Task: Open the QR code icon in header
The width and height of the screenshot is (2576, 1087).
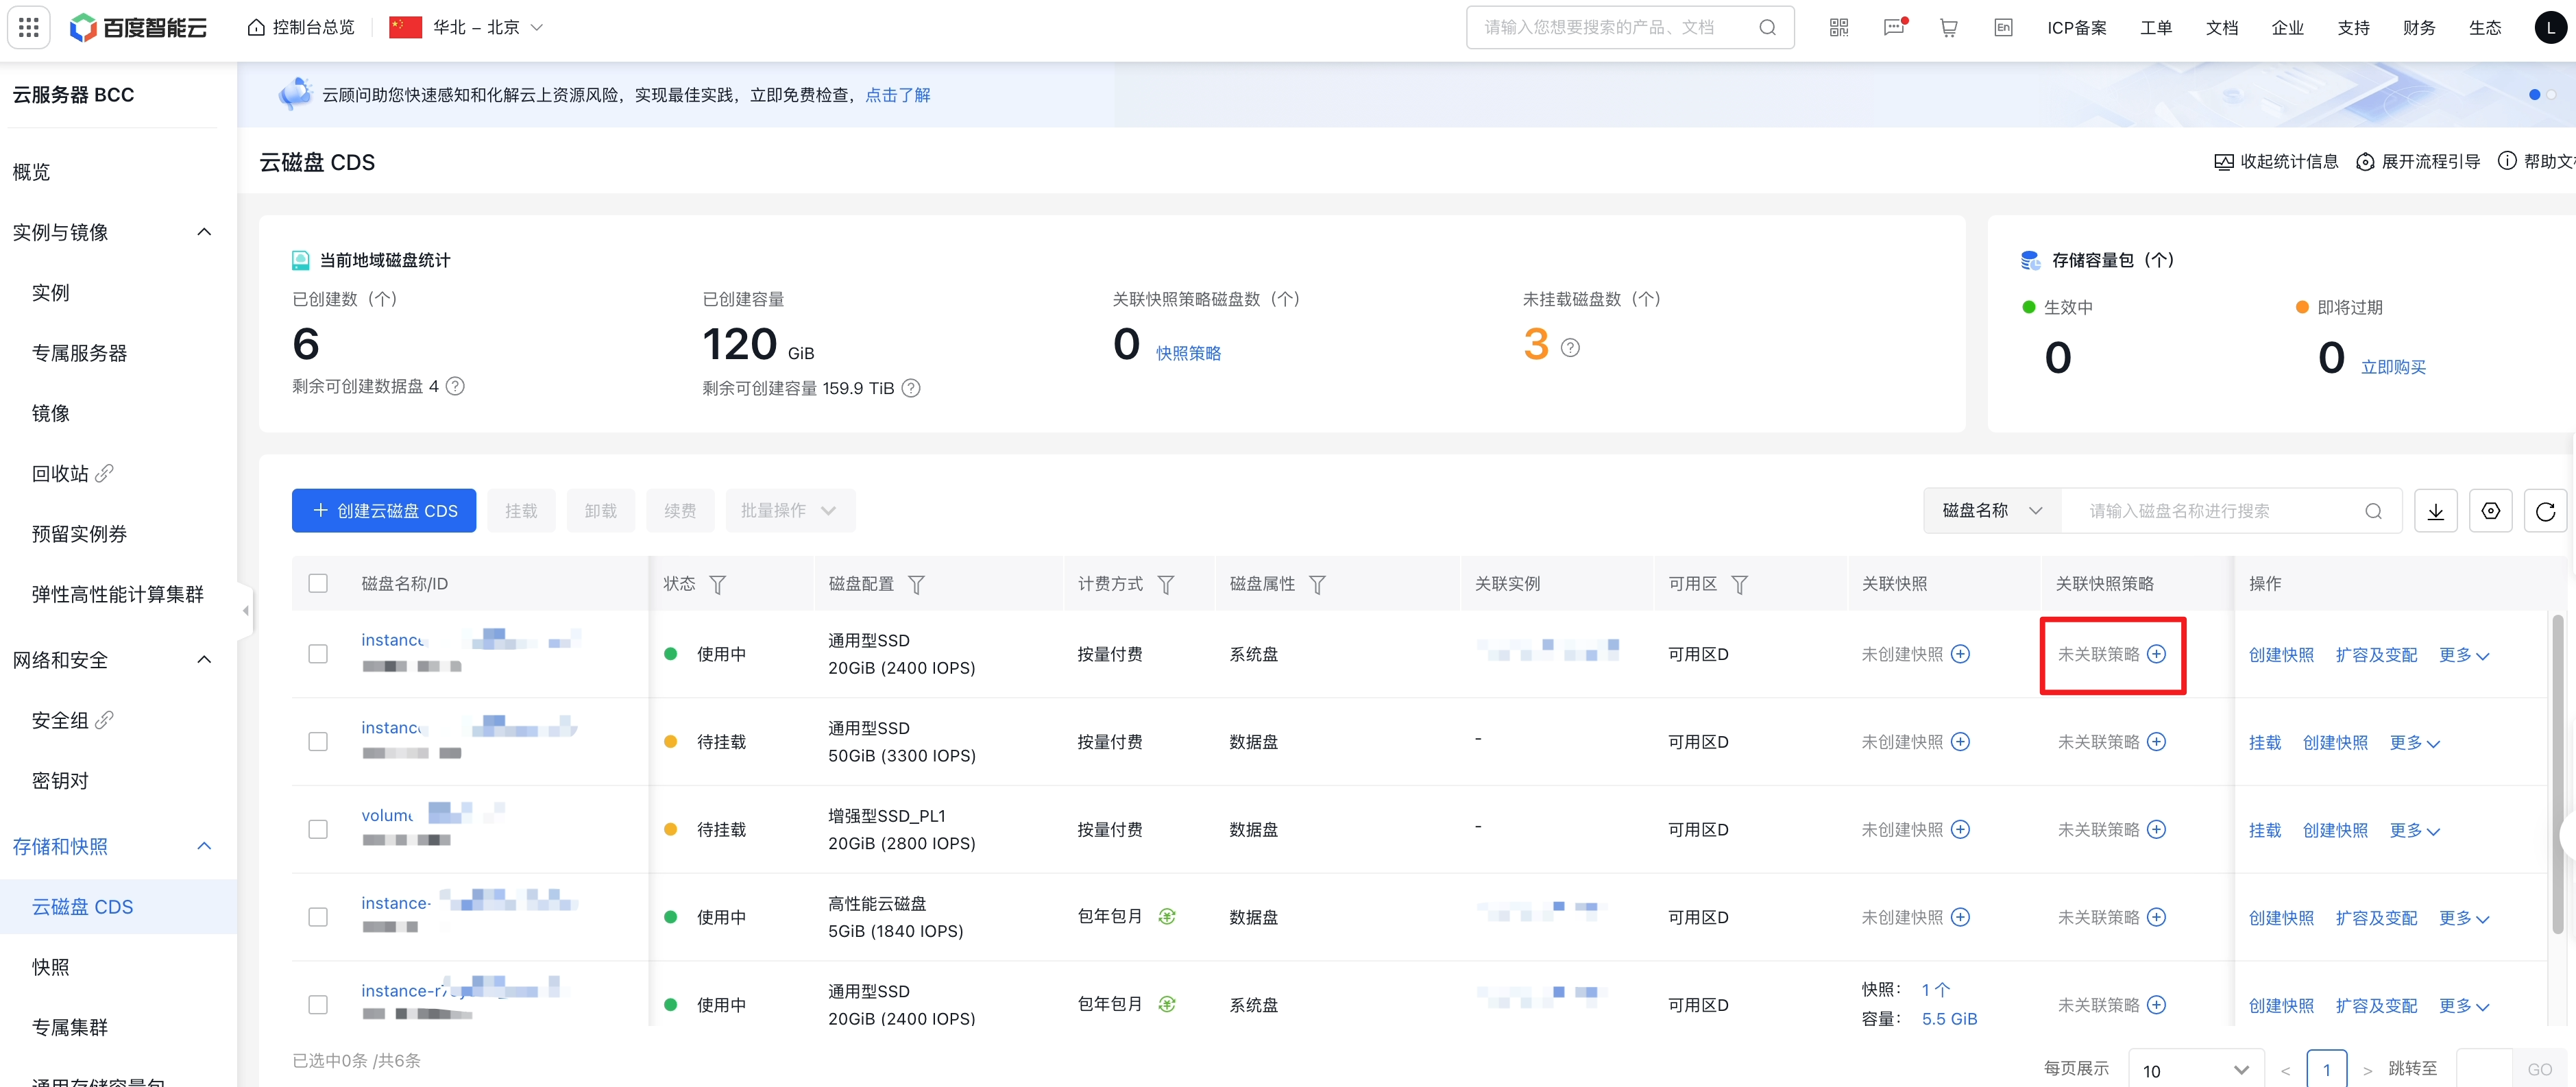Action: 1839,27
